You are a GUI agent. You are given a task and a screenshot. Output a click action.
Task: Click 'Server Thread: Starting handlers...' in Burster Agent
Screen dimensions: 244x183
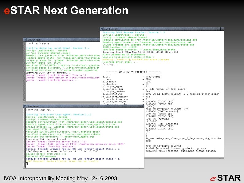pos(51,80)
